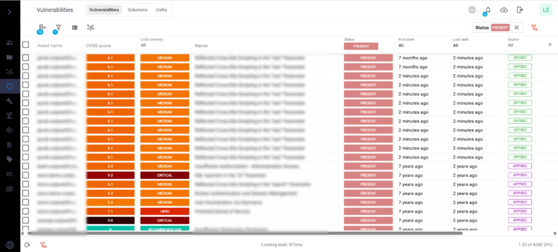Click the cloud download icon
This screenshot has width=558, height=252.
click(504, 10)
